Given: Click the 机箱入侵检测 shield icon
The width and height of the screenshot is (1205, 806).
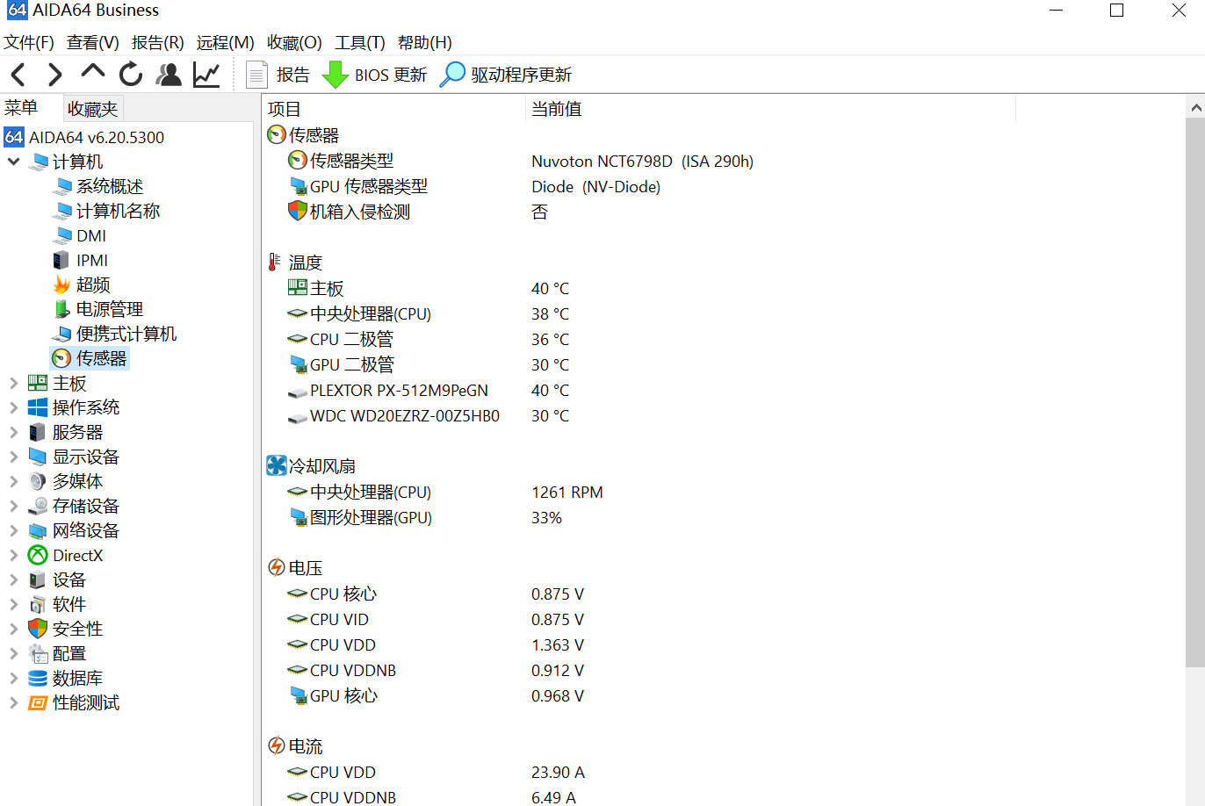Looking at the screenshot, I should (x=297, y=212).
